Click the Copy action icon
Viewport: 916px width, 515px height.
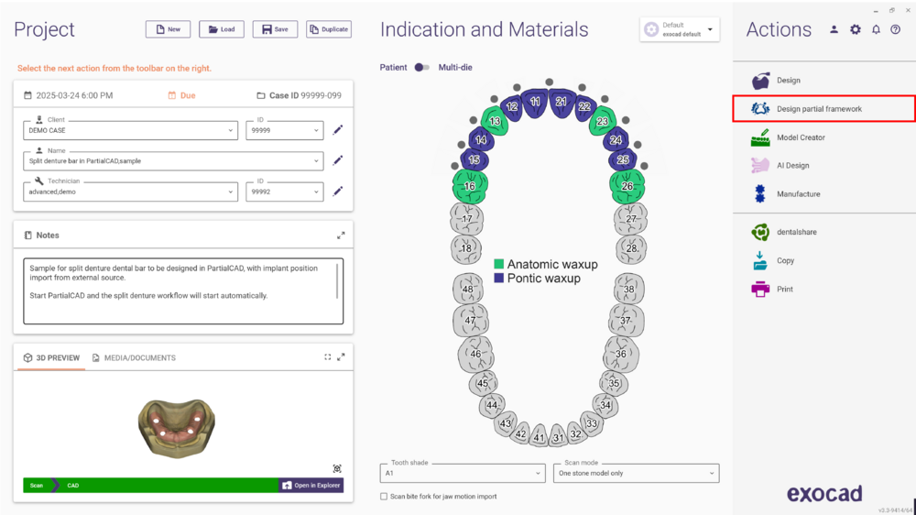[760, 261]
